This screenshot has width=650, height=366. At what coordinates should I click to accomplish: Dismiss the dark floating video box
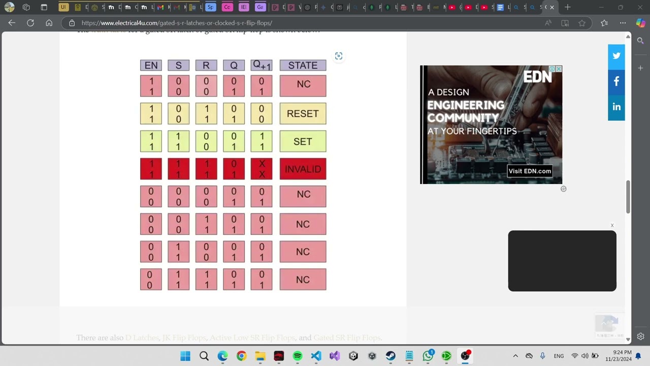612,225
